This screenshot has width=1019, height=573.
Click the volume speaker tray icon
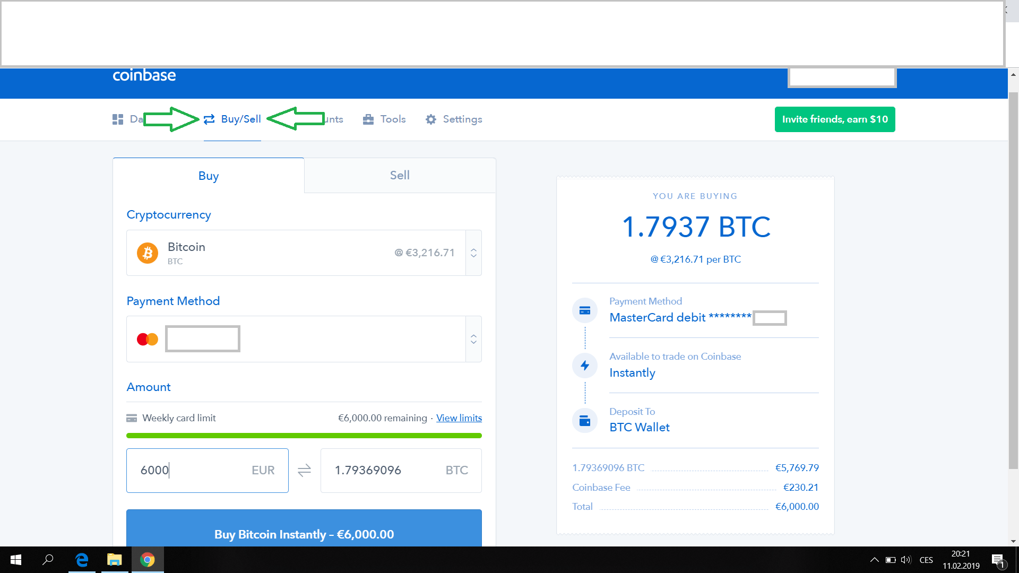tap(906, 560)
